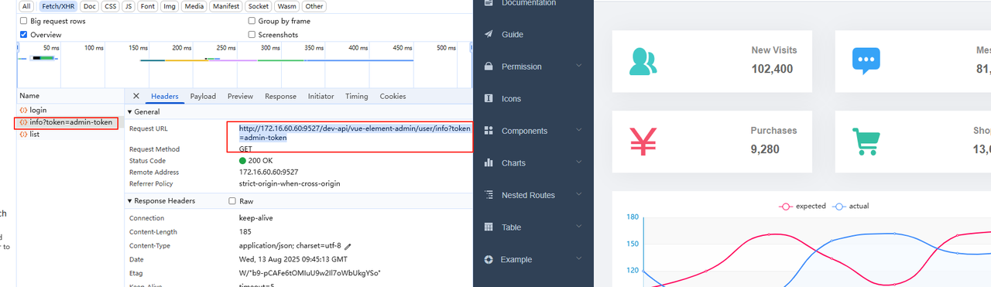
Task: Select the Fetch/XHR filter
Action: point(58,6)
